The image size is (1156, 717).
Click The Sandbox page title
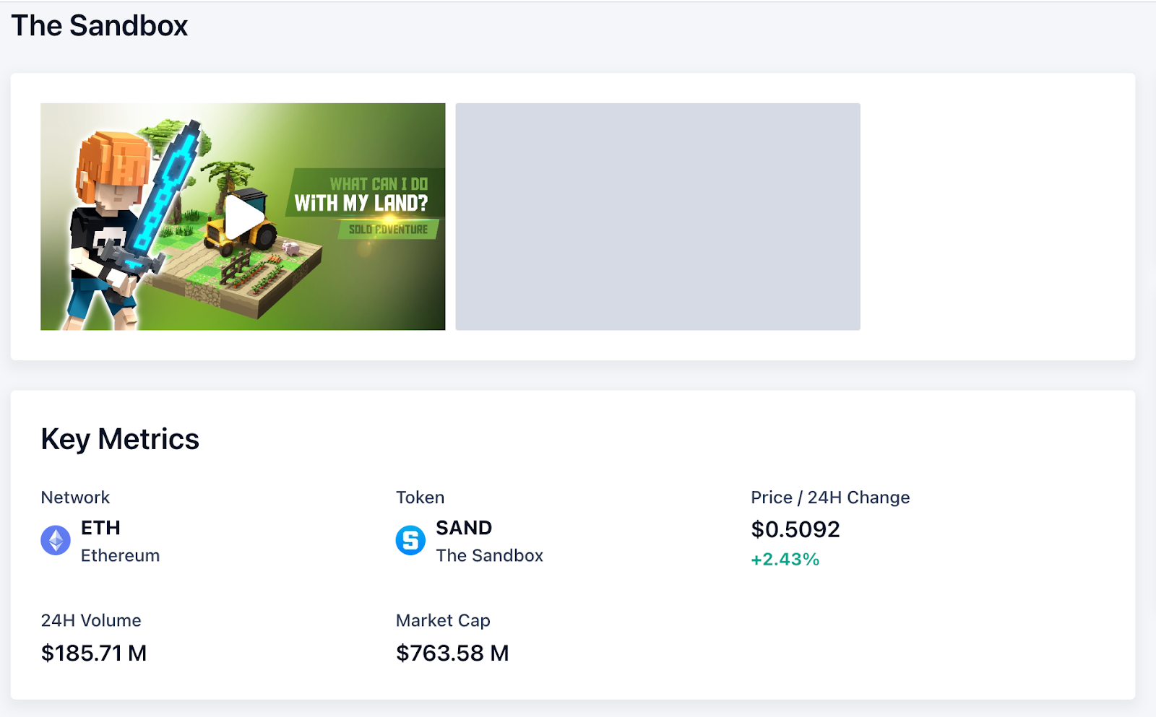coord(100,26)
